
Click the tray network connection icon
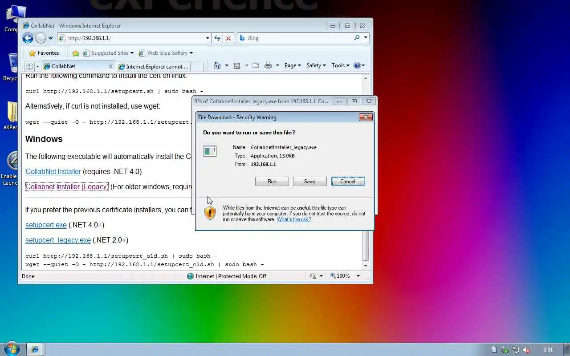(515, 350)
